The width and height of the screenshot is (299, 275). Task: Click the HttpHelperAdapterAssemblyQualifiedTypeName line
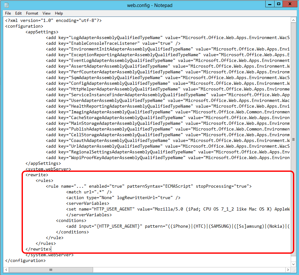click(x=168, y=89)
